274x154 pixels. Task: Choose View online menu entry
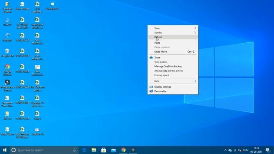[x=173, y=62]
